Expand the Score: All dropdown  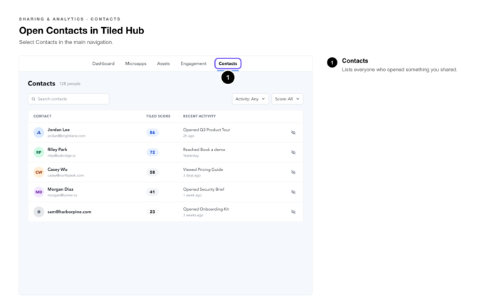pyautogui.click(x=287, y=99)
